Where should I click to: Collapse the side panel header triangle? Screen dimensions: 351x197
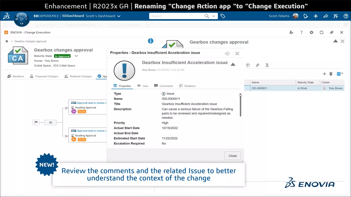[336, 41]
